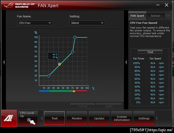This screenshot has height=133, width=174.
Task: Click the CPU Fan Fan Speed heading
Action: tap(144, 23)
